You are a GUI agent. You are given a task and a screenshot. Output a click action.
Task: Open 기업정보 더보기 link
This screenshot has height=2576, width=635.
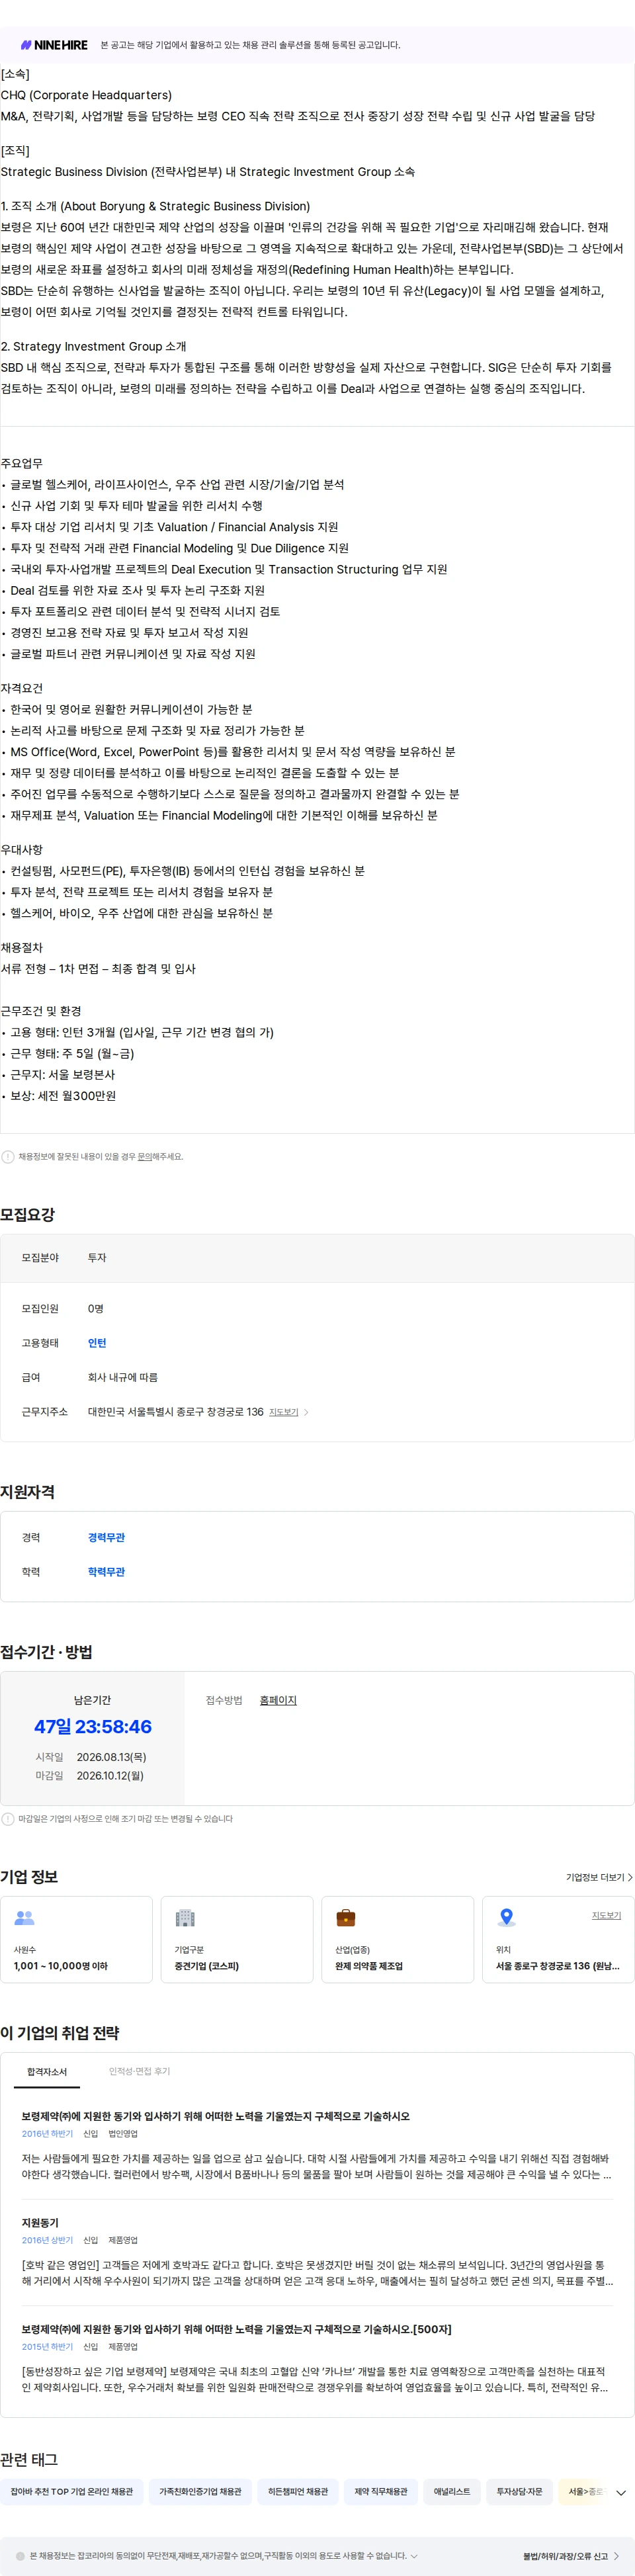[599, 1877]
